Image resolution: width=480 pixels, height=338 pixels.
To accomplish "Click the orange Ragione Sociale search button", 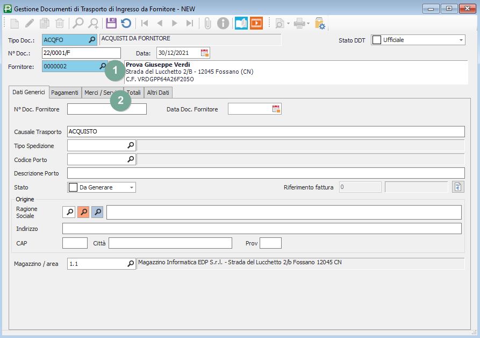I will [x=83, y=212].
